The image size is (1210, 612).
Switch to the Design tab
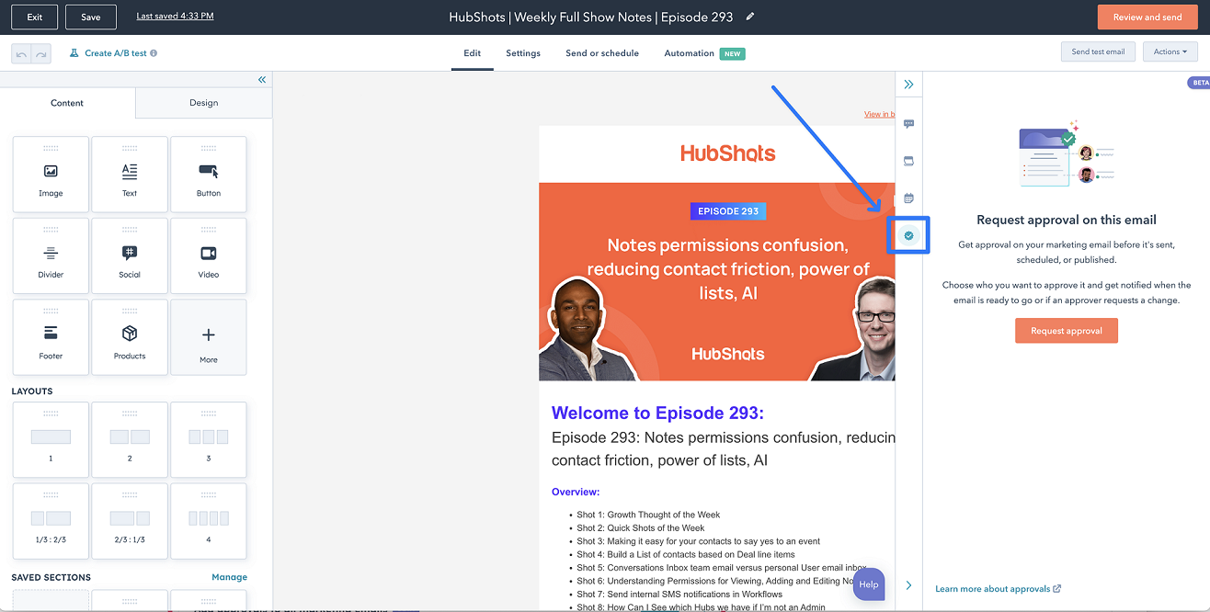click(203, 103)
